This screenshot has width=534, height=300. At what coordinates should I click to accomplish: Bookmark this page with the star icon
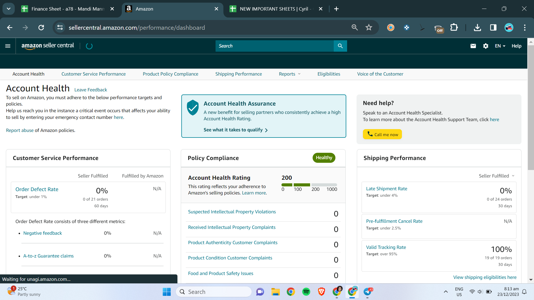pos(369,27)
